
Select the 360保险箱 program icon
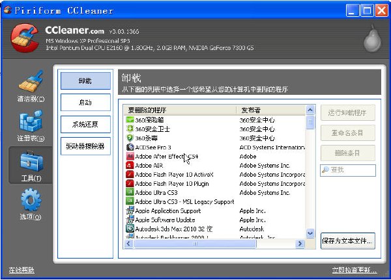click(x=130, y=120)
